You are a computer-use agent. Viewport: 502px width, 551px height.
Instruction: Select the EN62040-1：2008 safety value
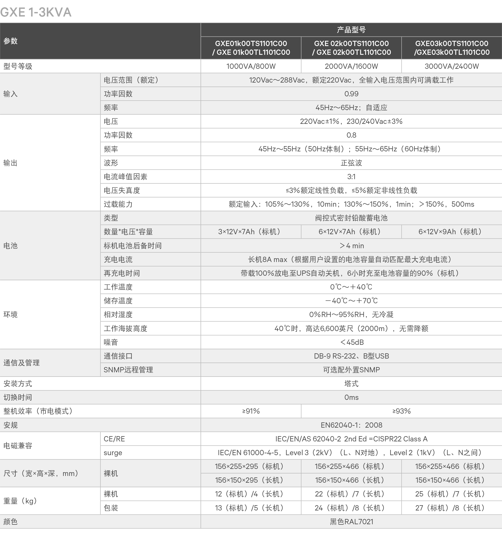point(351,425)
